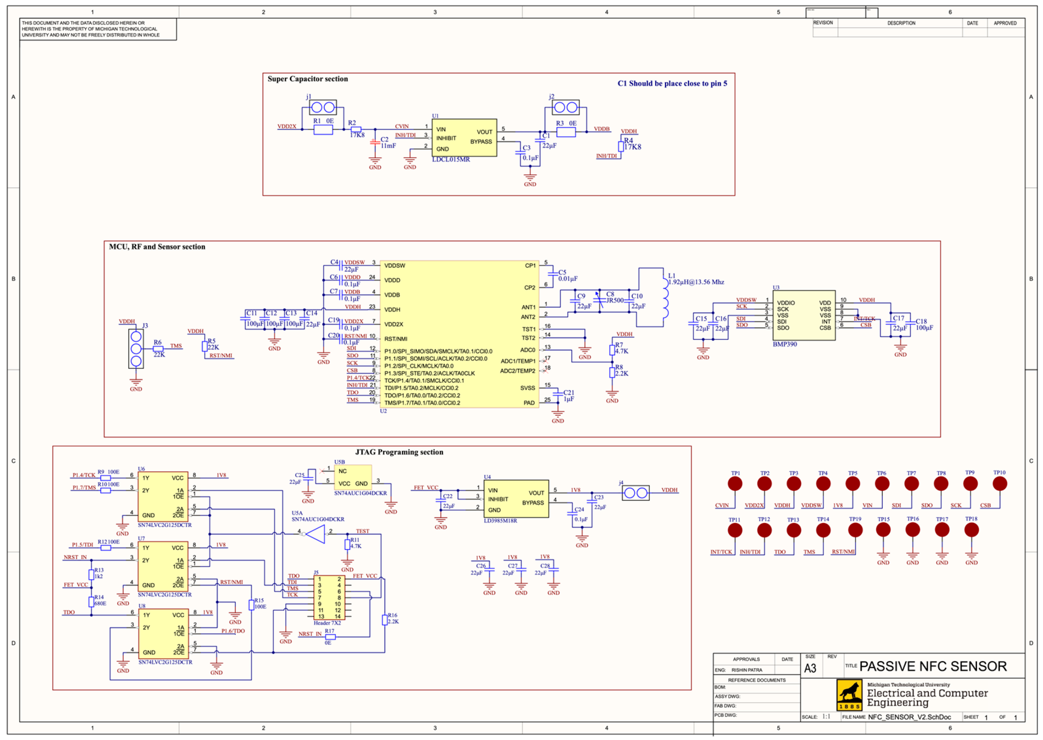Click the 'APPROVED' column header

[x=1005, y=23]
